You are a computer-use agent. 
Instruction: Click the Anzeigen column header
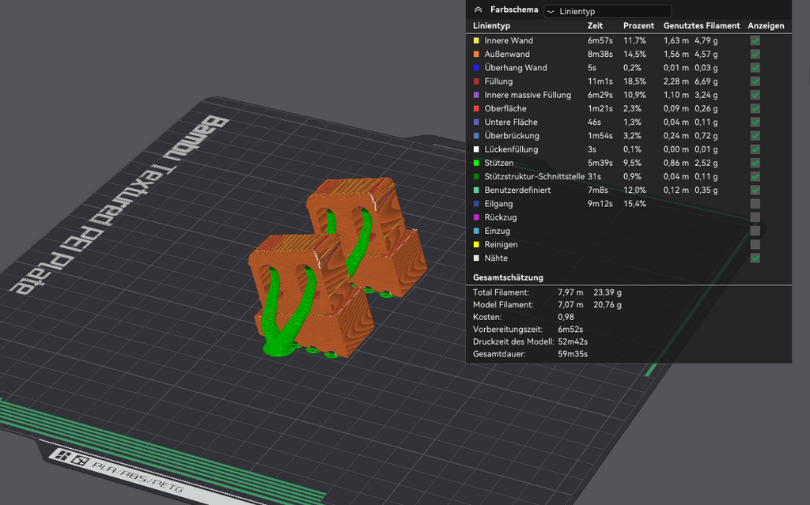(766, 25)
